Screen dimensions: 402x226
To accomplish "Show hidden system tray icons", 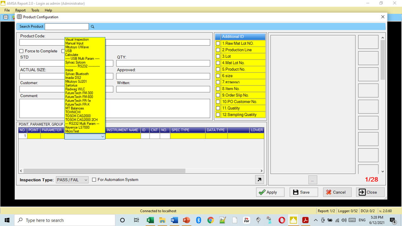I will tap(316, 220).
